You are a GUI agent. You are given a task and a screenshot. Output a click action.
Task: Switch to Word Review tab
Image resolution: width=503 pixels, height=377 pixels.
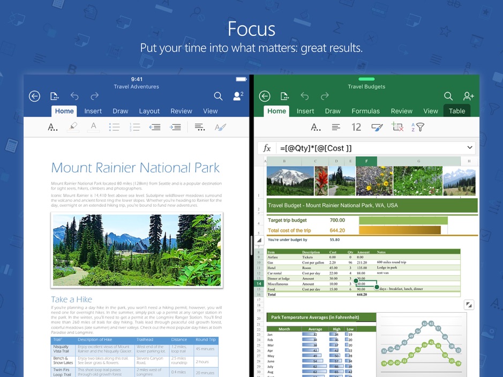(x=181, y=111)
